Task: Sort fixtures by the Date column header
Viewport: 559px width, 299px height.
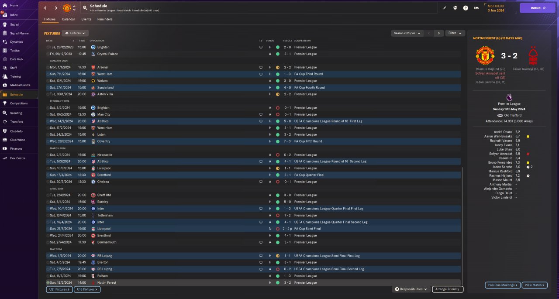Action: (x=49, y=41)
